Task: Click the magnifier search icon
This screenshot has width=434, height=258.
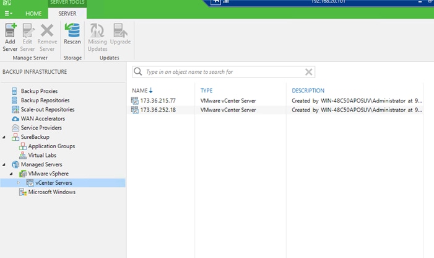Action: point(138,72)
